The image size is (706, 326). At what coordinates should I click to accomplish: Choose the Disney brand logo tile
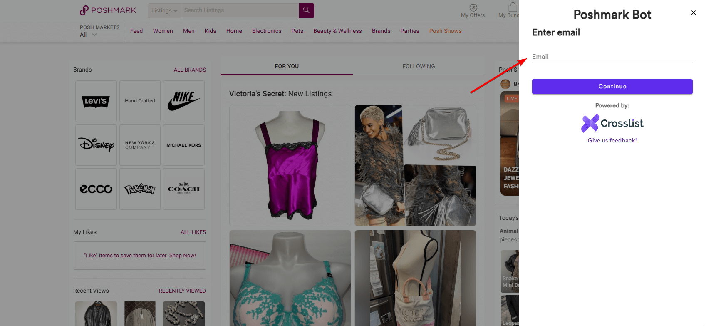pyautogui.click(x=96, y=145)
